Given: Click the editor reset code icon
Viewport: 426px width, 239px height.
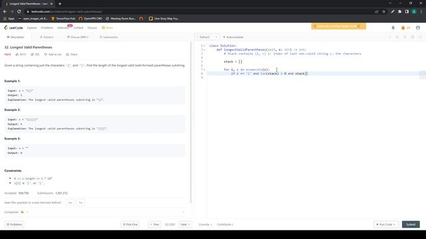Looking at the screenshot, I should pyautogui.click(x=397, y=37).
